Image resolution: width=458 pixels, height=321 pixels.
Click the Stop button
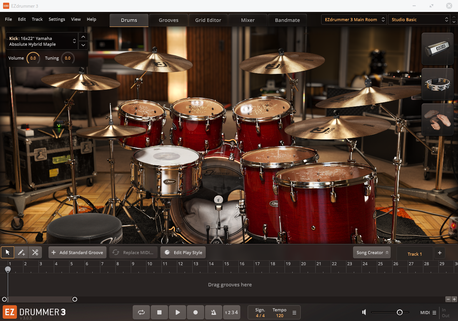click(x=159, y=313)
